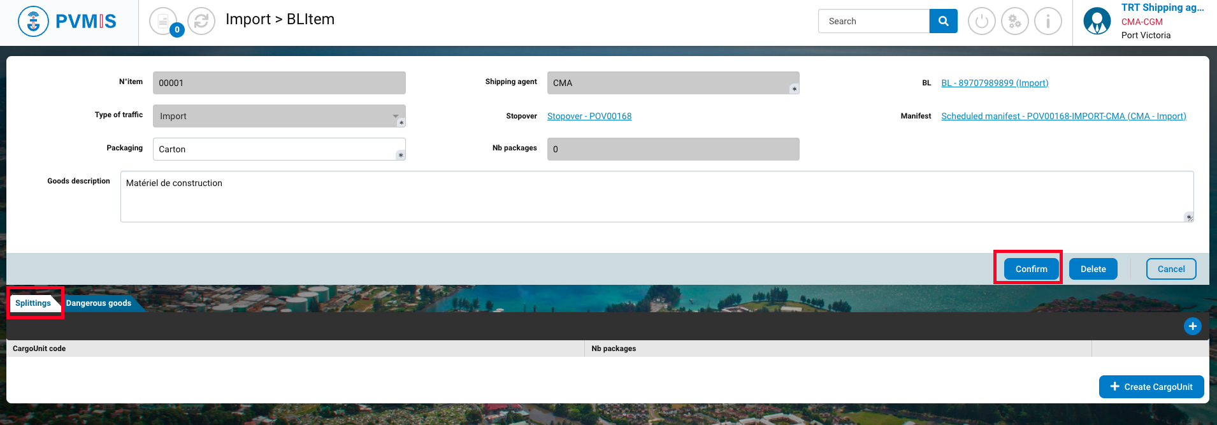
Task: Click the Delete button
Action: pos(1093,269)
